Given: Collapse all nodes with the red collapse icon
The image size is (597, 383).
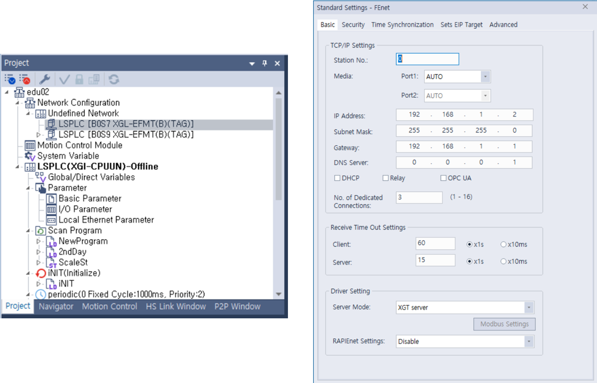Looking at the screenshot, I should (25, 79).
